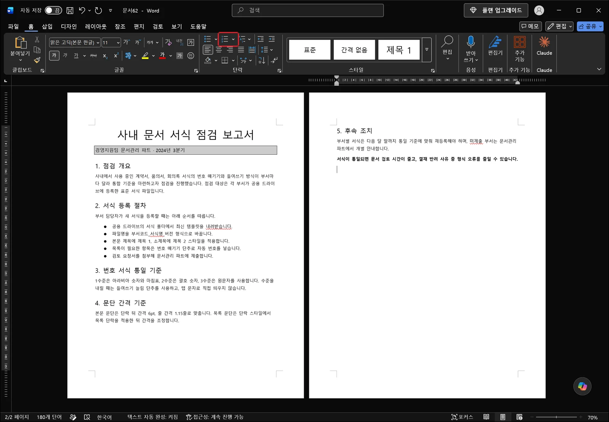Switch to Web Layout view
The image size is (609, 422).
[520, 417]
